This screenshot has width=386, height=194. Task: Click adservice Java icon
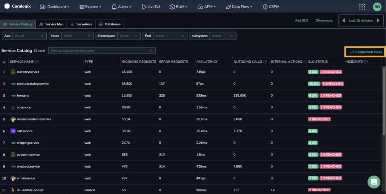[13, 108]
